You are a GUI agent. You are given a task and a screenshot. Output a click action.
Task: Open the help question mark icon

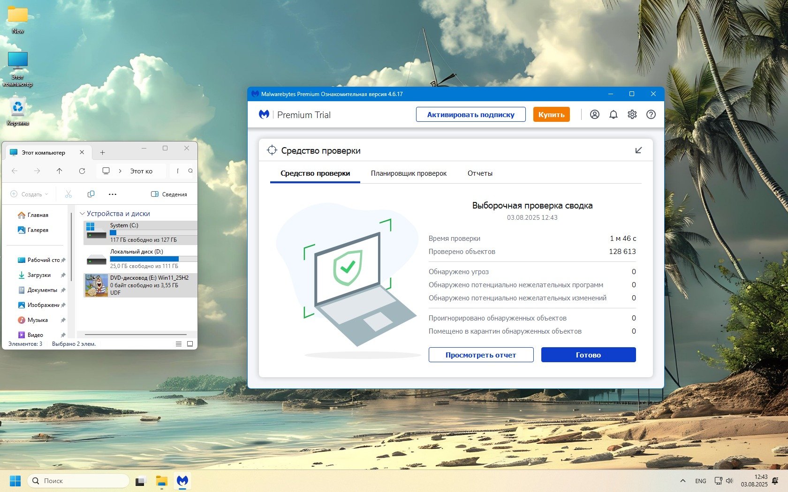[651, 114]
